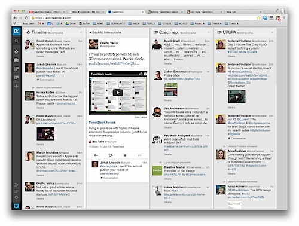Open the COMMUNITY bookmarks folder
This screenshot has width=299, height=226.
click(115, 23)
